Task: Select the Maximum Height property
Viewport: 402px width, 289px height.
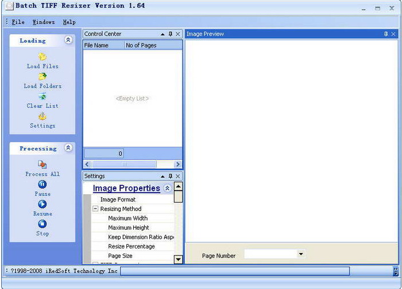Action: tap(133, 227)
